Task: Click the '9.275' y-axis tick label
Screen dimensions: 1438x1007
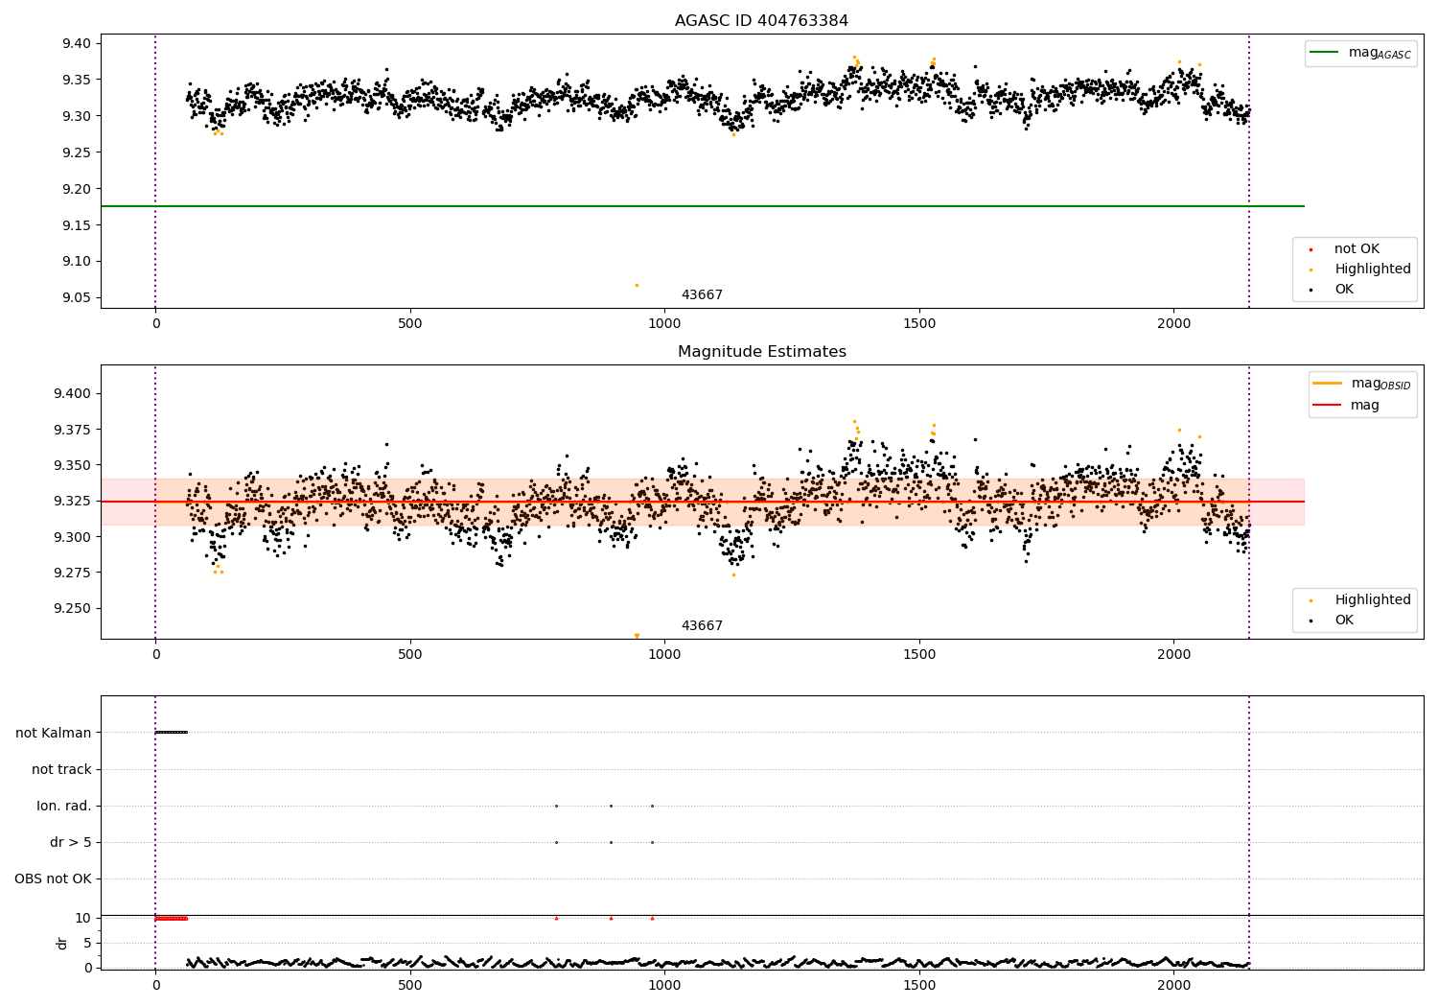Action: tap(73, 573)
